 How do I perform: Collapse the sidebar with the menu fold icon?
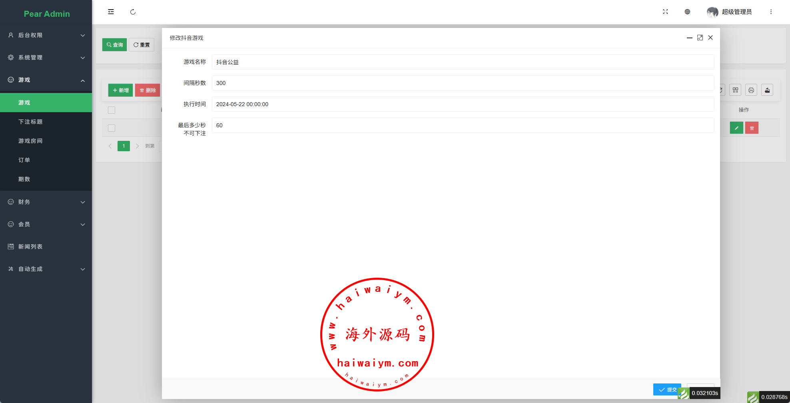[x=111, y=12]
